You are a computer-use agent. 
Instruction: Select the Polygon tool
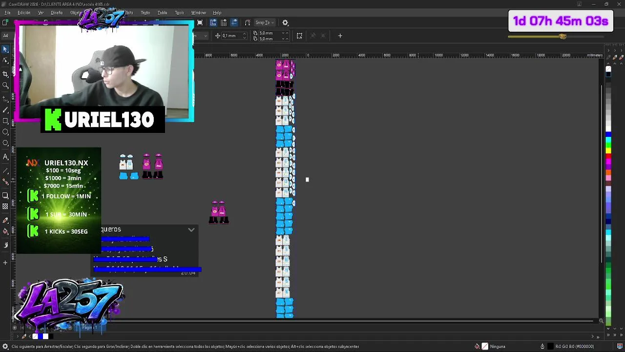(5, 143)
